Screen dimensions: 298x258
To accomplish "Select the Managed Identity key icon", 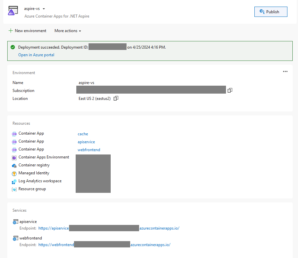I will pos(14,173).
